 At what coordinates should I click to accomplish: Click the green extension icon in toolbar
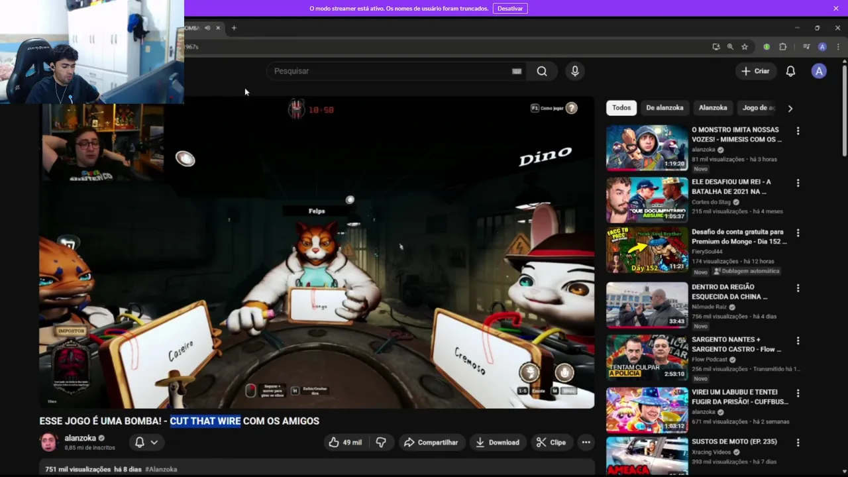[x=767, y=47]
